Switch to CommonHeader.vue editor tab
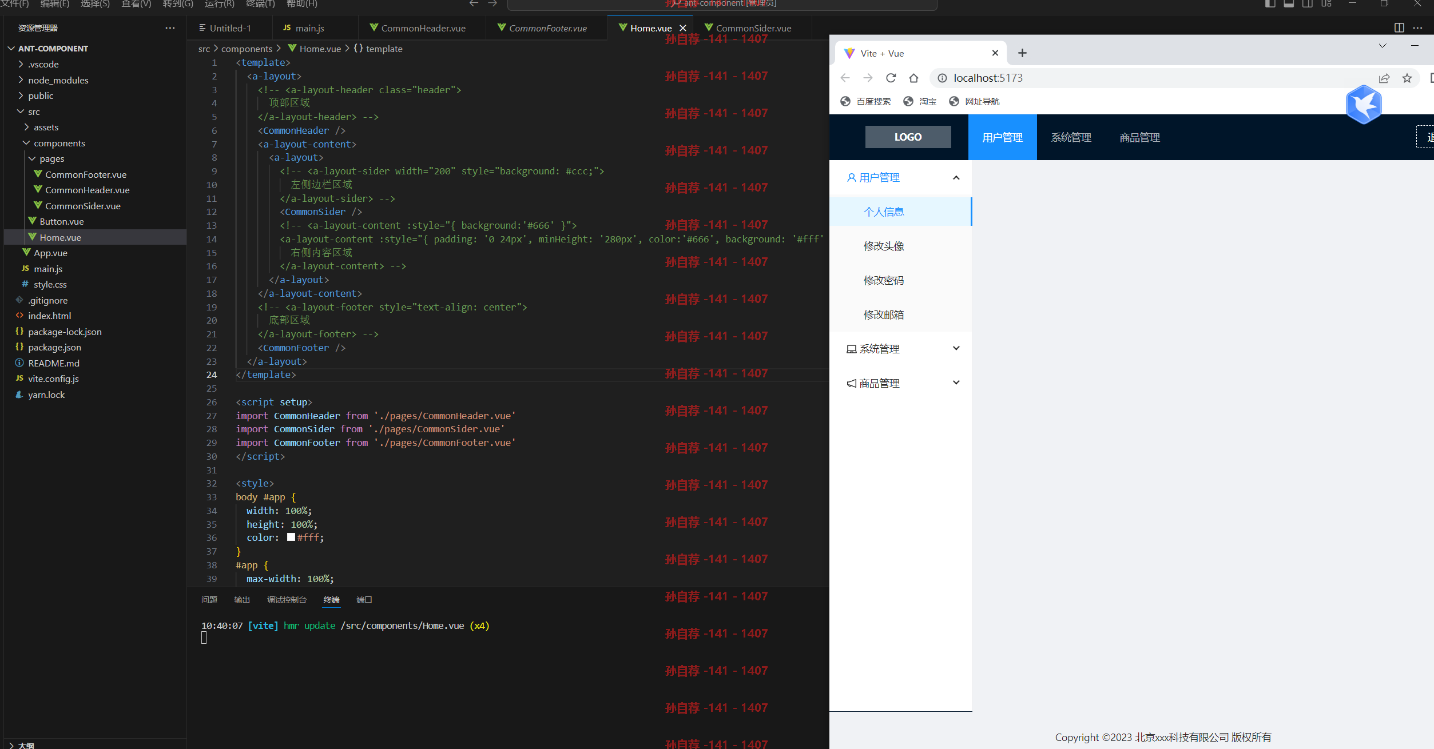This screenshot has height=749, width=1434. pos(422,28)
